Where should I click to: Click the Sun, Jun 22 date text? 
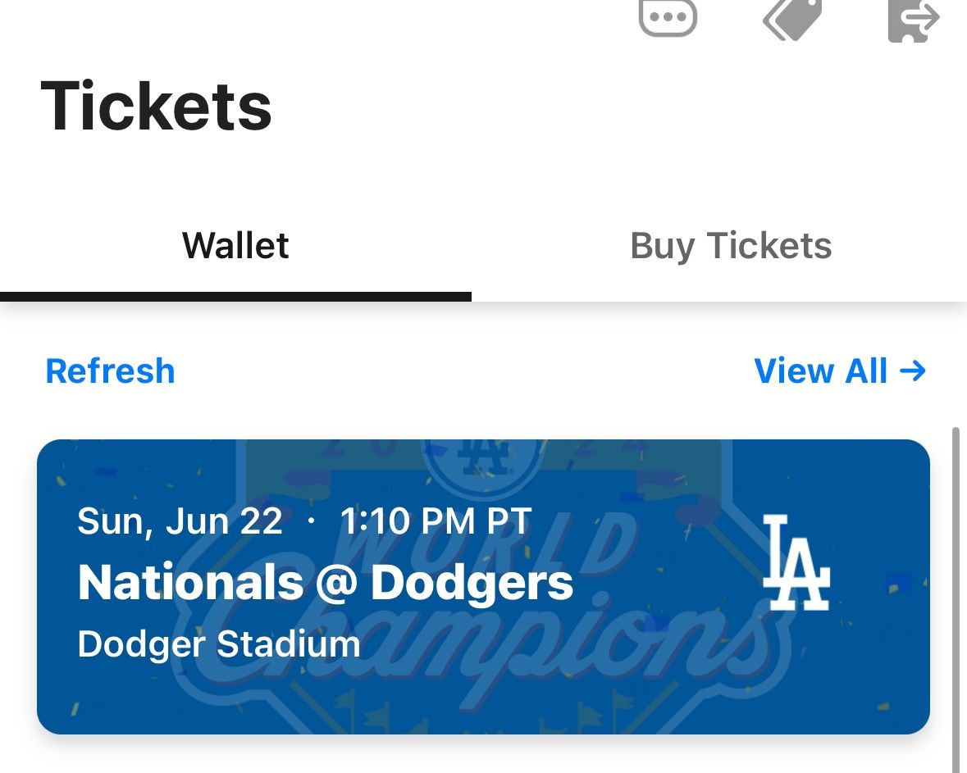click(180, 521)
